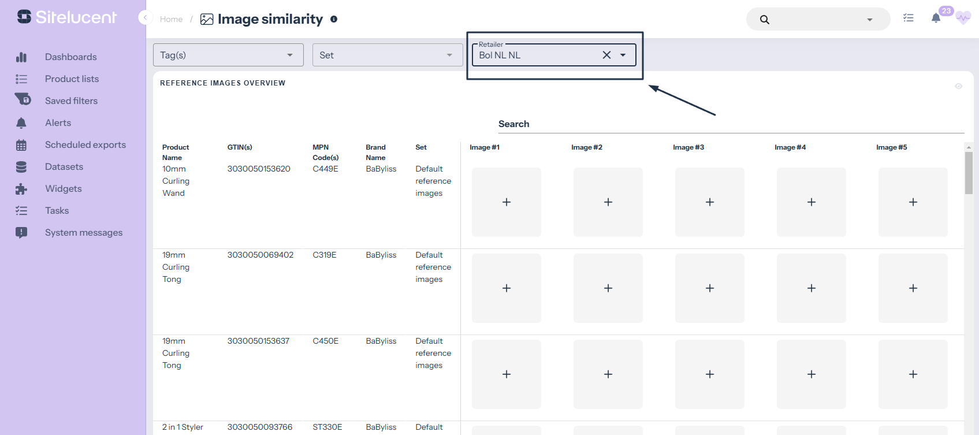Toggle the eye visibility icon in overview panel
Image resolution: width=979 pixels, height=435 pixels.
click(958, 86)
